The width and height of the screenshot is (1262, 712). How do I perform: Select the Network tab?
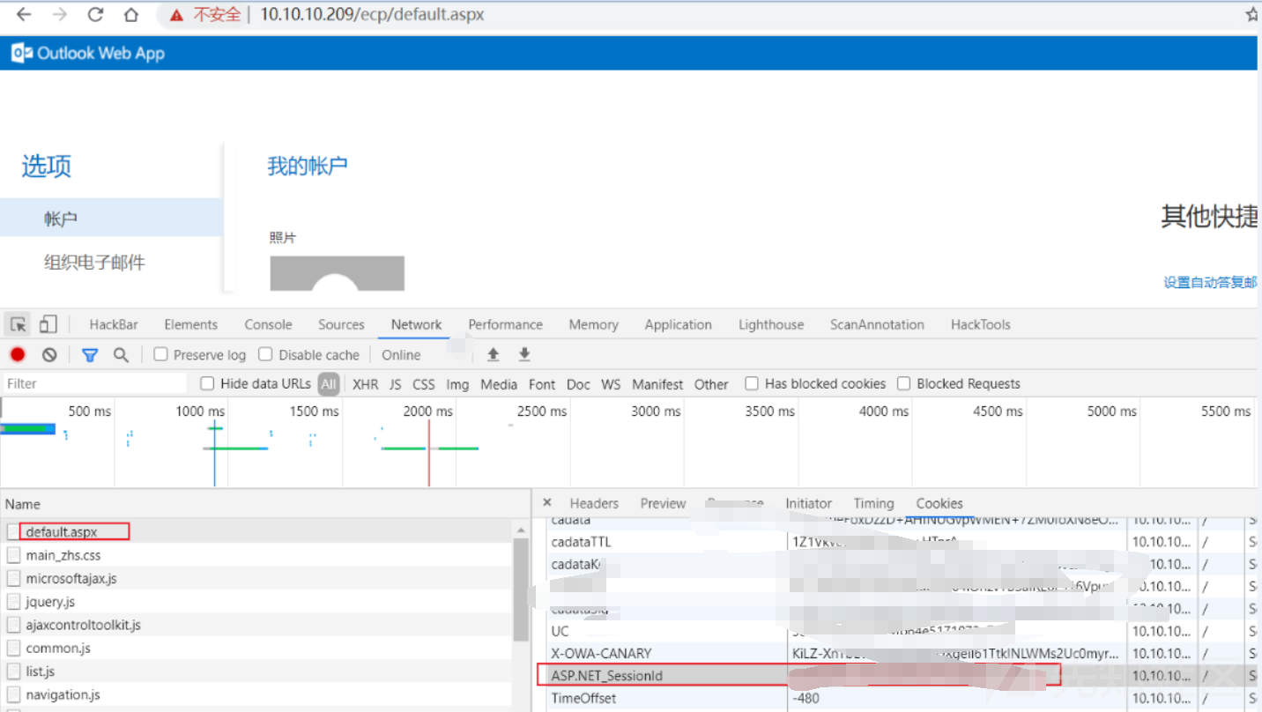416,324
